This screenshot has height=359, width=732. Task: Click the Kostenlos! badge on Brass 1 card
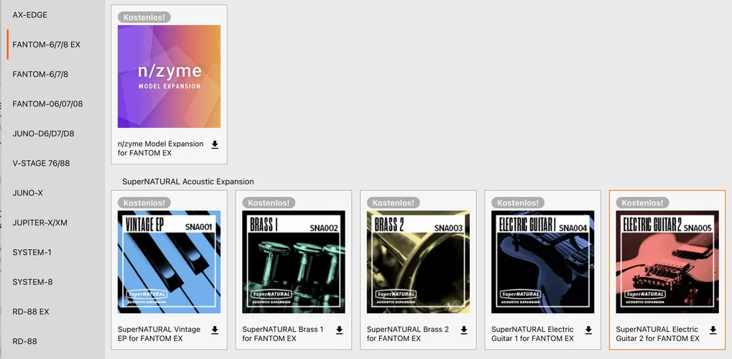tap(269, 202)
